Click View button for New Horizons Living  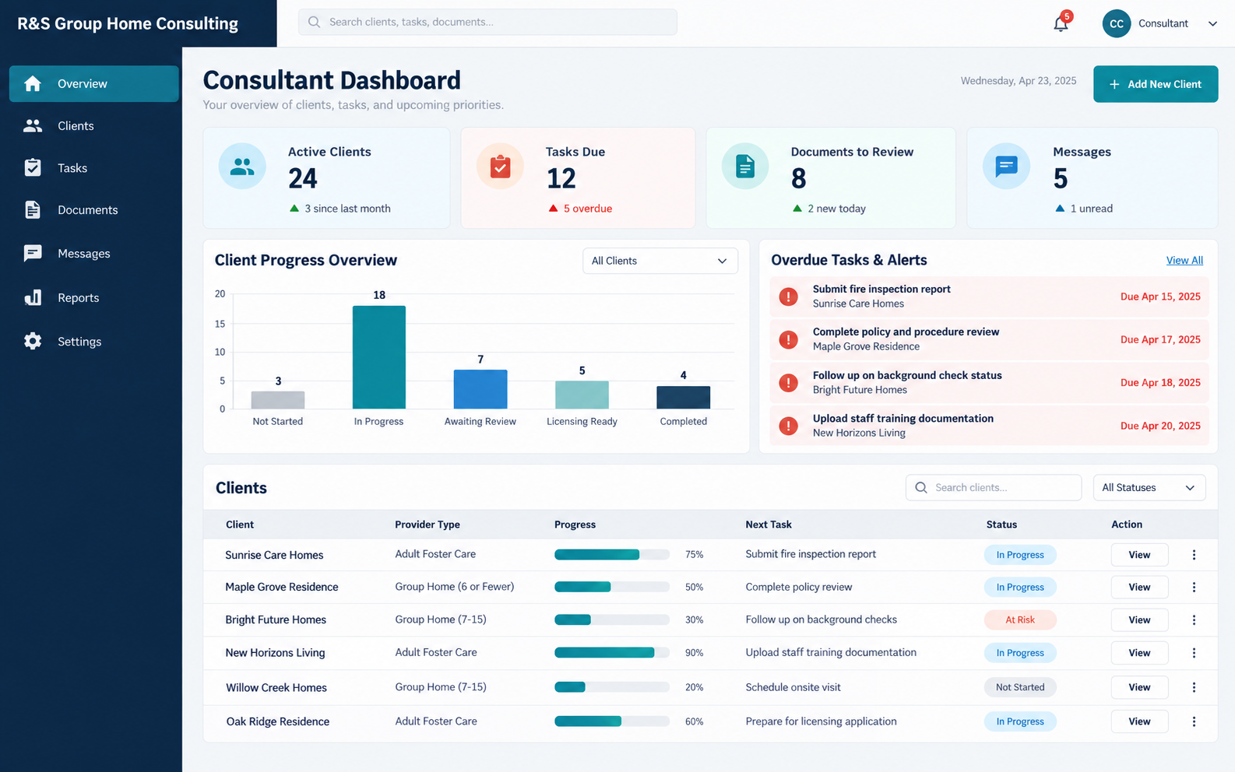point(1139,653)
